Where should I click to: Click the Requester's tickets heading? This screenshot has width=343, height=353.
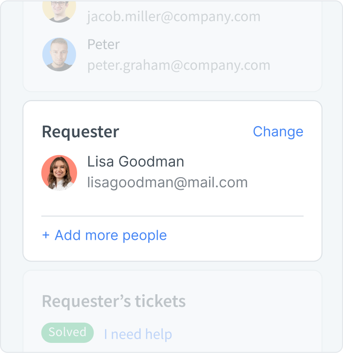tap(114, 301)
